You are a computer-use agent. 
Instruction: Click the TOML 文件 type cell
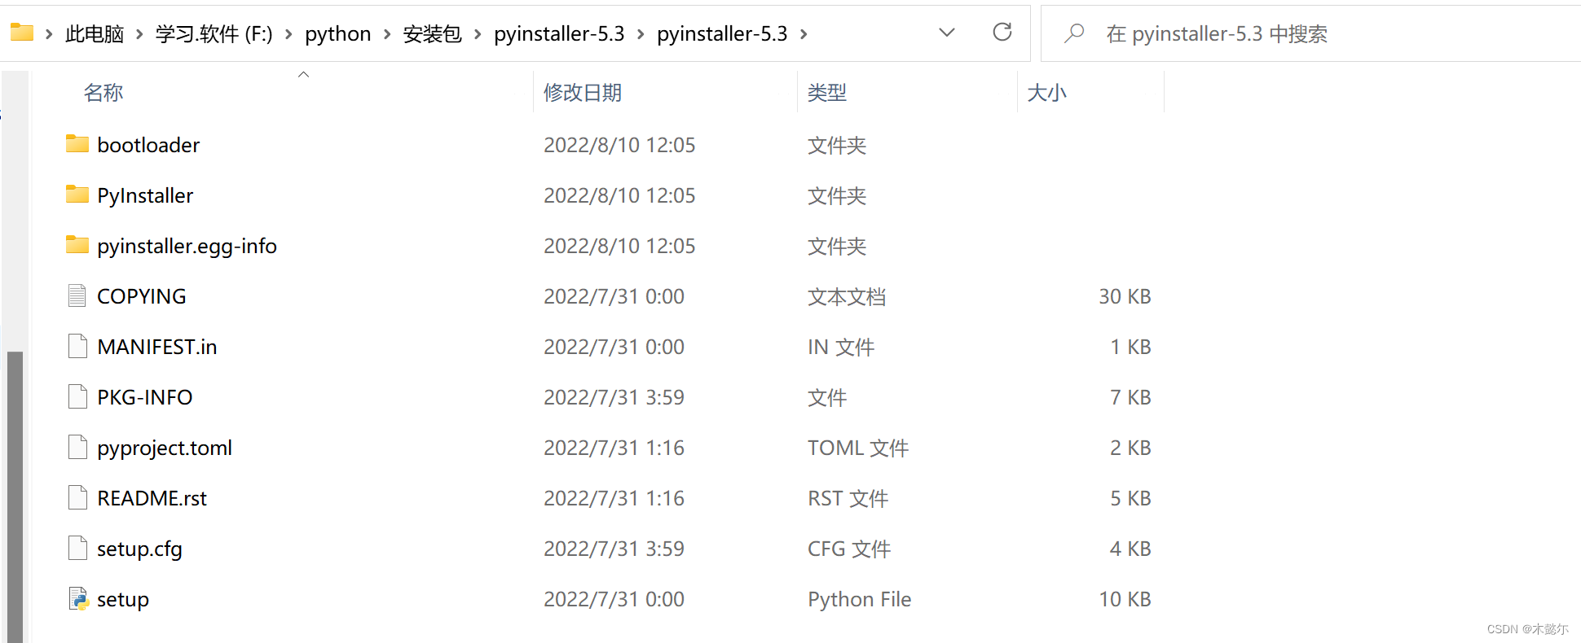(x=858, y=447)
